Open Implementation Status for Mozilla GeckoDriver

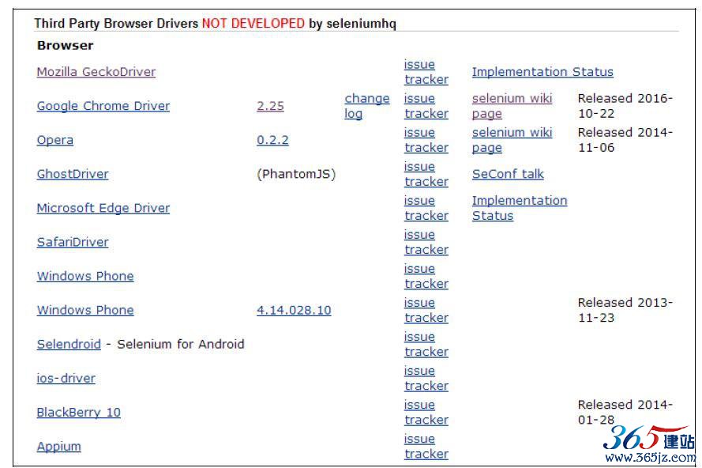click(542, 72)
